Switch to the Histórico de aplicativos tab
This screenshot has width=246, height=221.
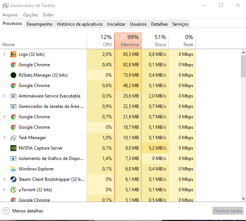pos(80,24)
